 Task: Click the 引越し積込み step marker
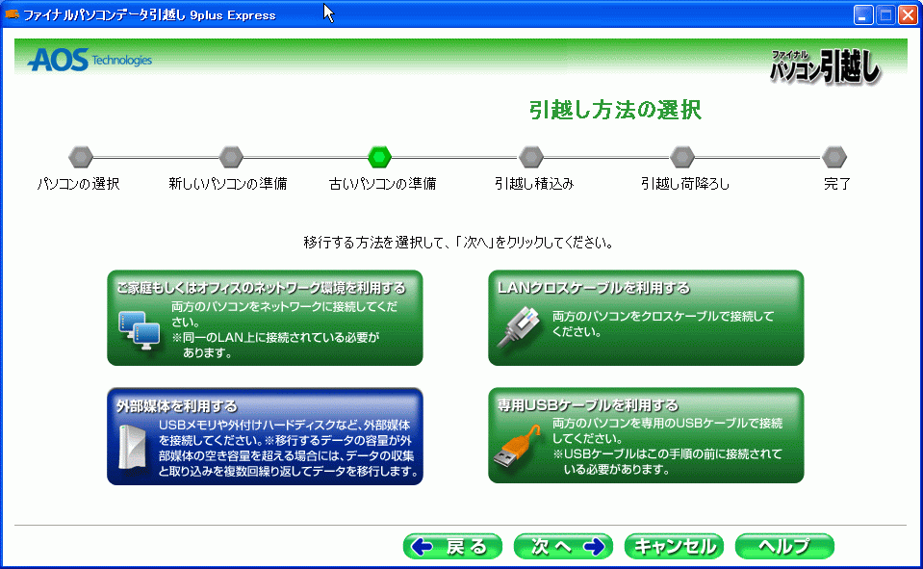[531, 156]
